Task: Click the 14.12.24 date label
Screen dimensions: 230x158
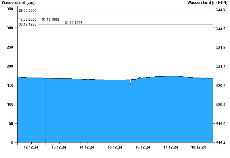Action: click(87, 147)
